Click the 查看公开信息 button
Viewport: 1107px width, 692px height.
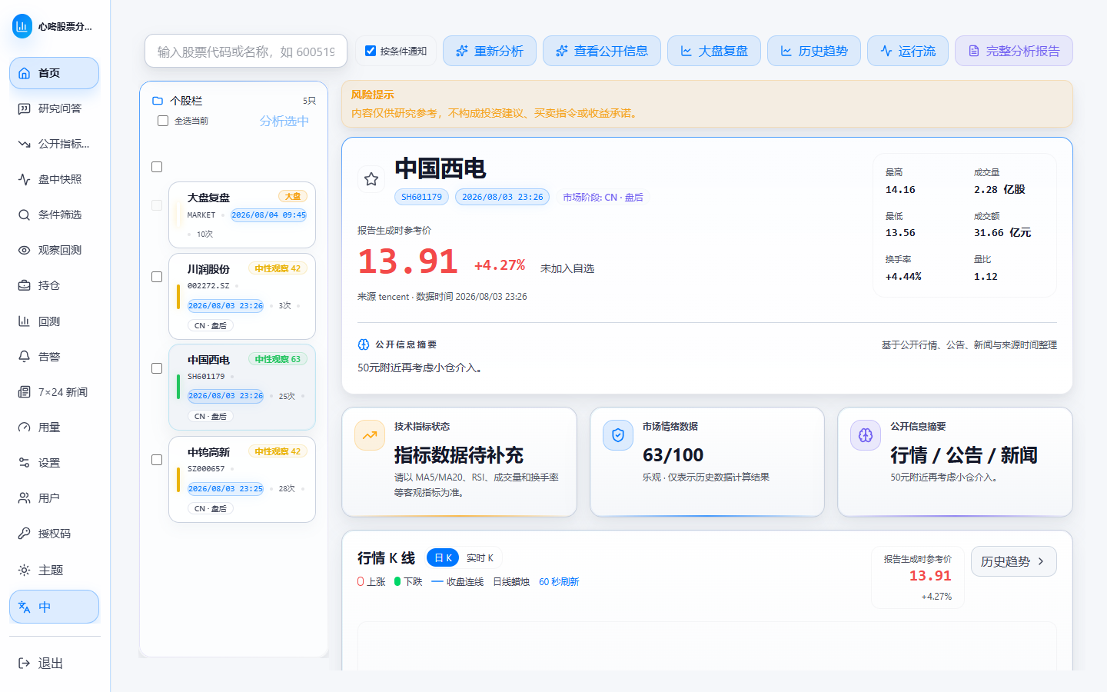click(602, 51)
